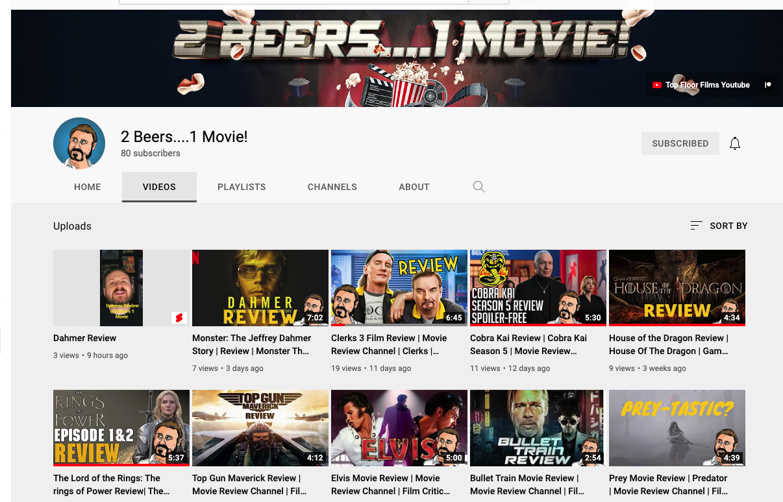The height and width of the screenshot is (502, 783).
Task: Open Cobra Kai Review title link
Action: 528,344
